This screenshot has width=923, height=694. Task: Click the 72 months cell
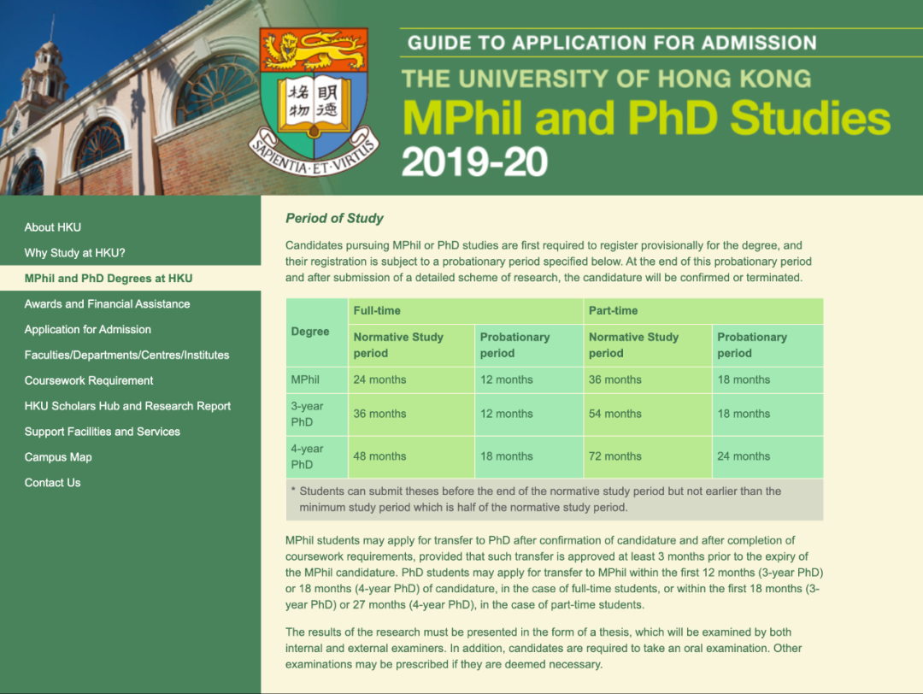click(648, 456)
